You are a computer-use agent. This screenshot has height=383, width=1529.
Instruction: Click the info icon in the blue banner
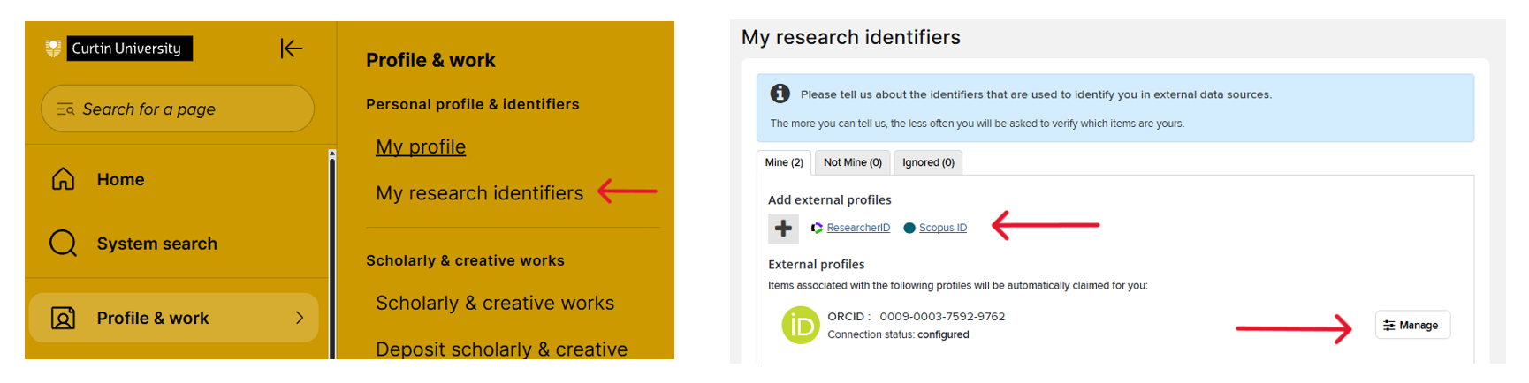780,94
